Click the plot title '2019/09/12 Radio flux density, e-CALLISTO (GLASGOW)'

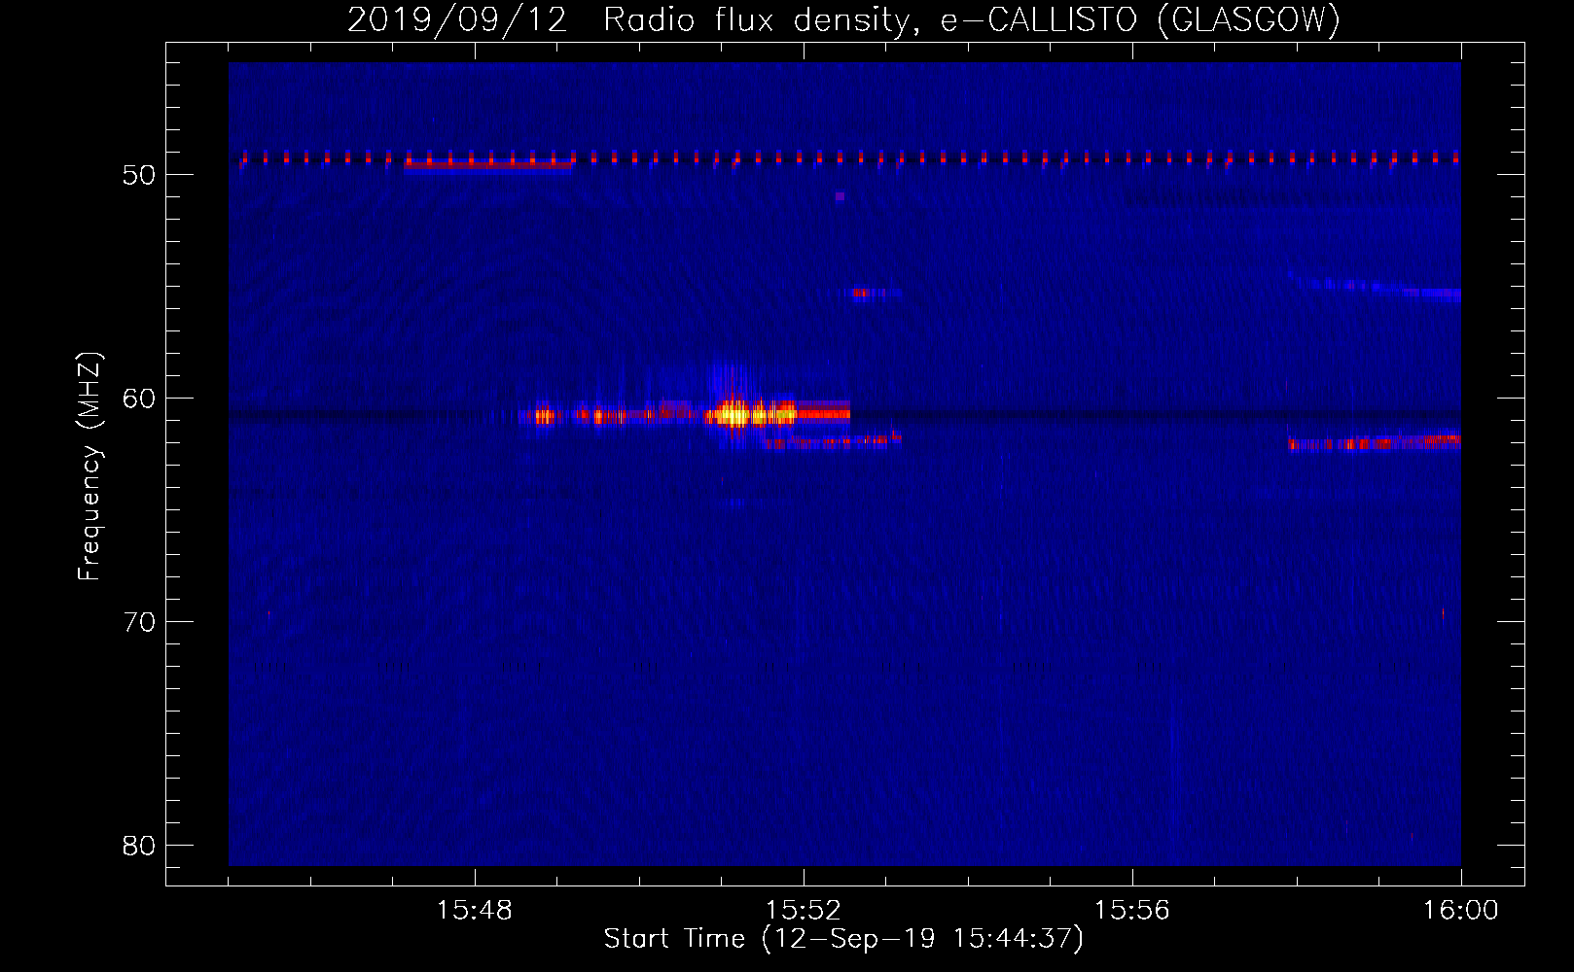(x=843, y=19)
